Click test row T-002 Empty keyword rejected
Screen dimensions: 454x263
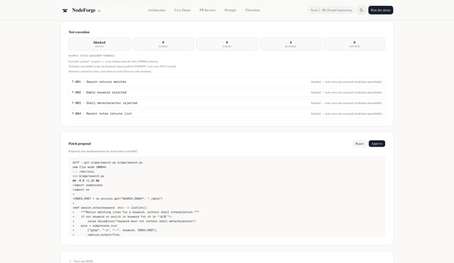click(x=226, y=92)
